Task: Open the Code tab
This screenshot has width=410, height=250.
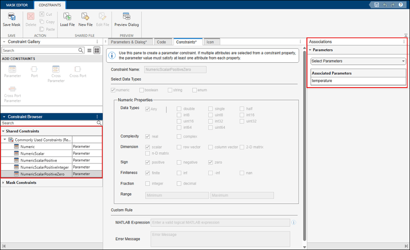Action: (161, 42)
